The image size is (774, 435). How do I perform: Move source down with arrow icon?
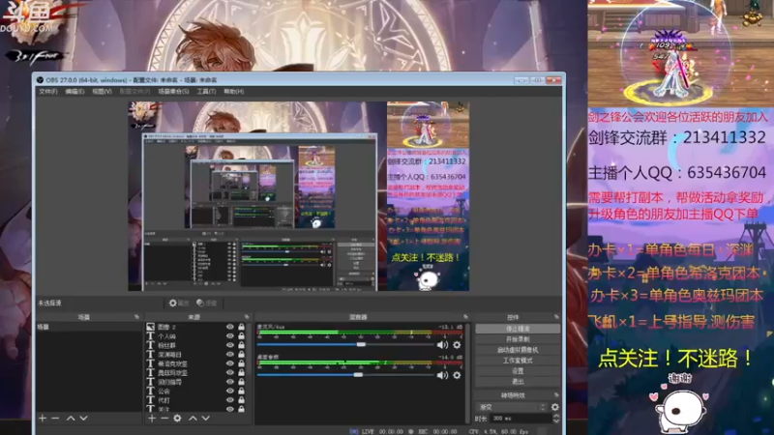[205, 419]
